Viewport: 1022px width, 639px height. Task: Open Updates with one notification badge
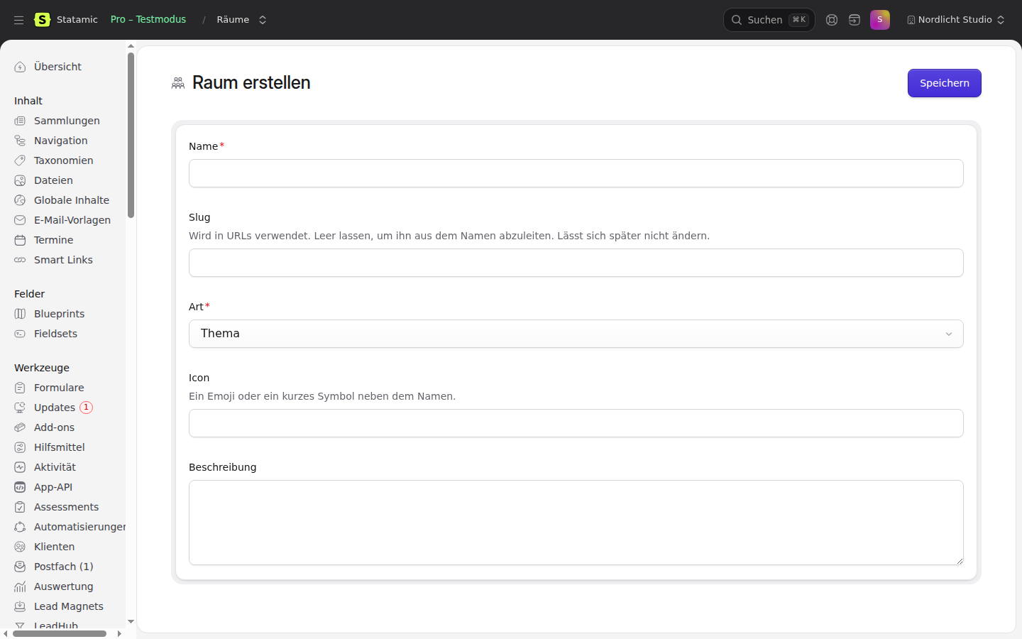pyautogui.click(x=54, y=408)
